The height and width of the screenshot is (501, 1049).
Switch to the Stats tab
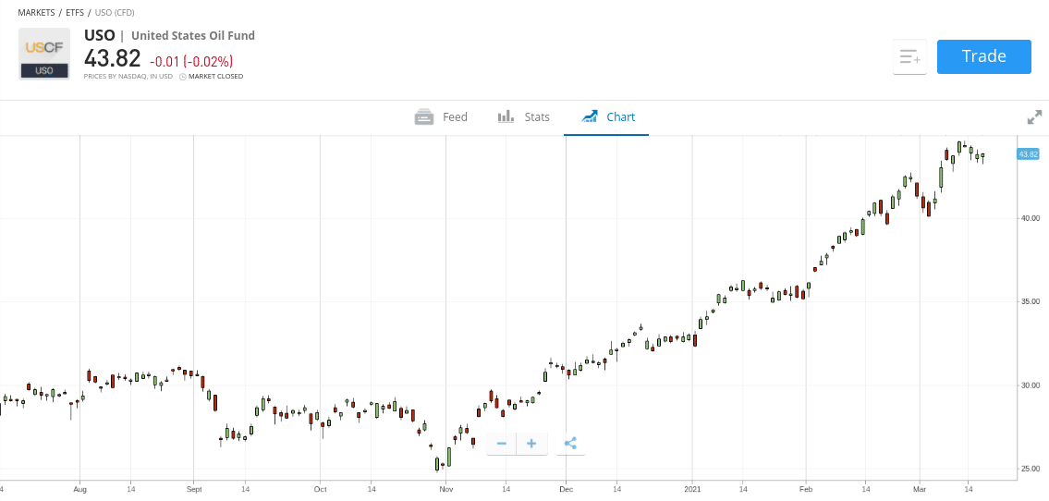pos(523,117)
